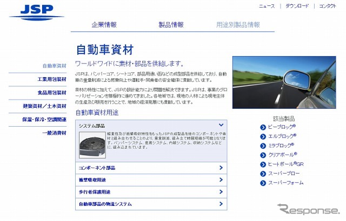The width and height of the screenshot is (346, 221).
Task: Open the エルブロック product link
Action: coord(282,136)
